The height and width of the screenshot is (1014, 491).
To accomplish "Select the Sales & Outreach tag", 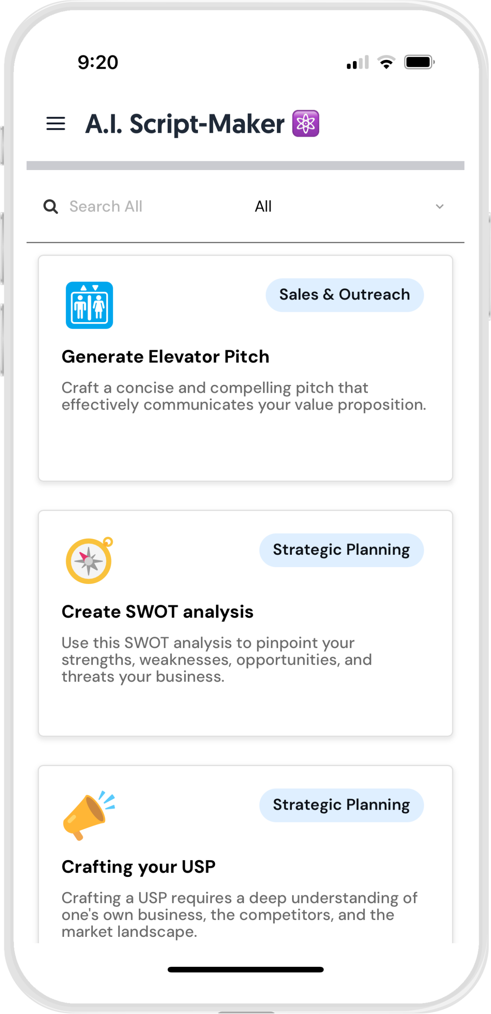I will 344,295.
